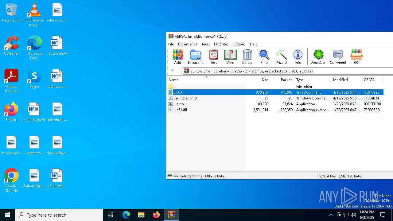Open the Favorites menu
Image resolution: width=393 pixels, height=221 pixels.
[x=221, y=44]
